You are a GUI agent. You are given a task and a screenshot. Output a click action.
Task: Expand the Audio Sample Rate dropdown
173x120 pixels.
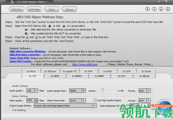pos(84,91)
